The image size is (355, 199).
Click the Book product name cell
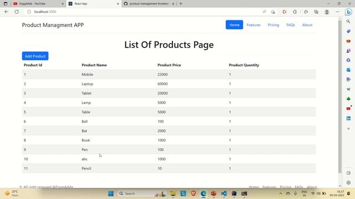(86, 140)
